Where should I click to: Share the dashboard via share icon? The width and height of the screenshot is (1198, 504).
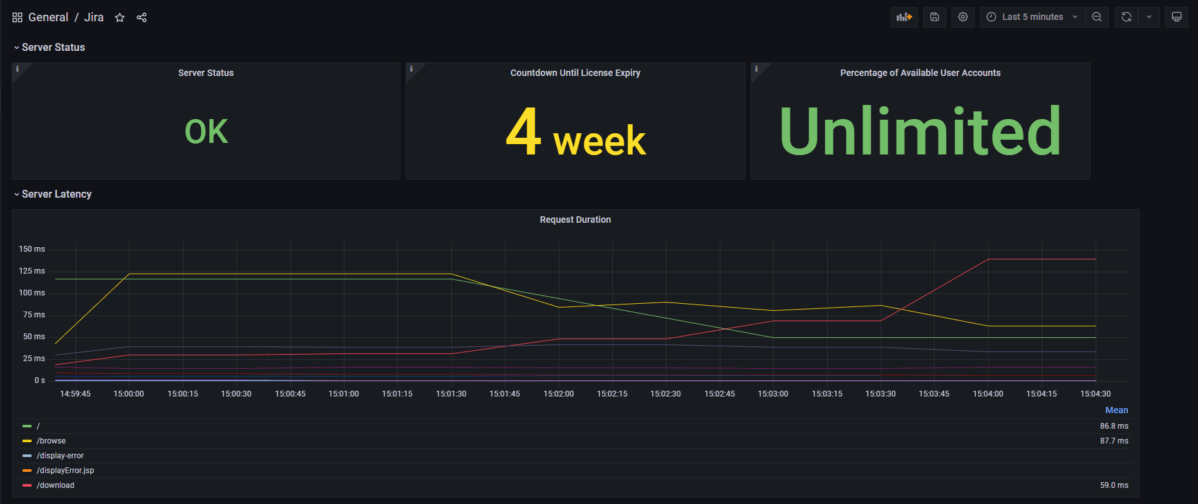pos(142,17)
